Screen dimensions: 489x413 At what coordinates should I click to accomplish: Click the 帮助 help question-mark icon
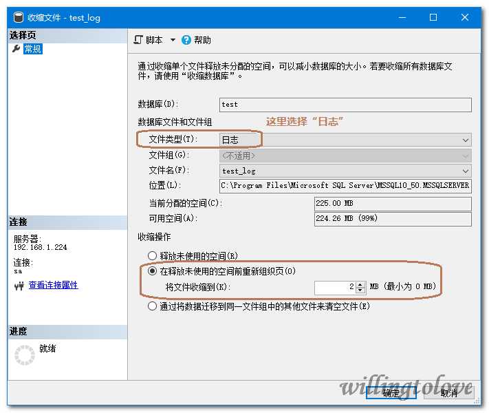[x=186, y=40]
